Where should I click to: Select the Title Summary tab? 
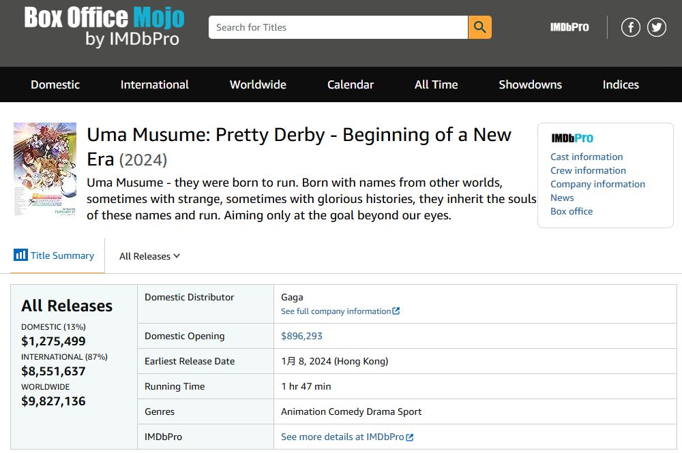click(57, 255)
